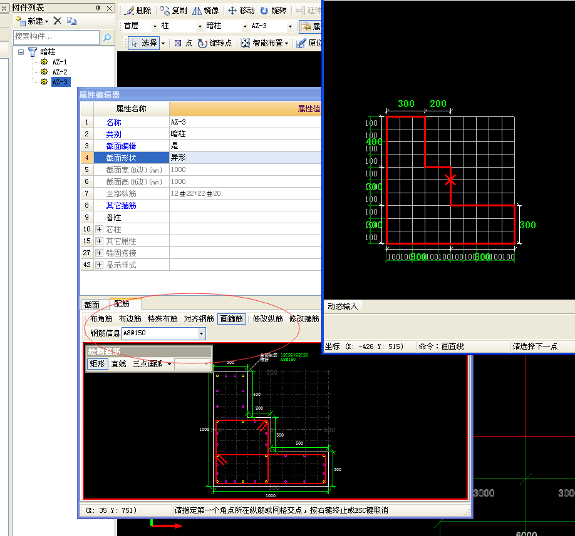Open the 柱 component type dropdown
This screenshot has height=536, width=575.
click(200, 26)
